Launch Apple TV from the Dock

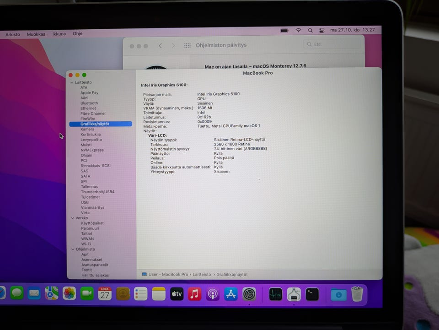coord(177,294)
